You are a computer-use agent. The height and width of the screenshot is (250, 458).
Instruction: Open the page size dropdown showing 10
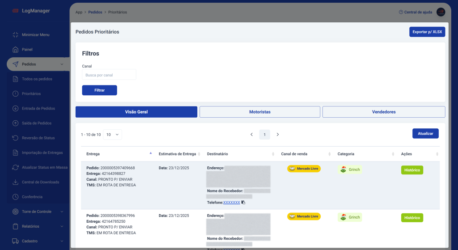112,135
